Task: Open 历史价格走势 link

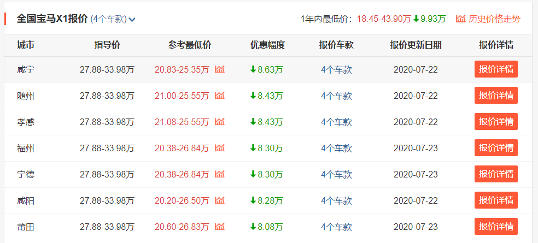Action: (494, 19)
